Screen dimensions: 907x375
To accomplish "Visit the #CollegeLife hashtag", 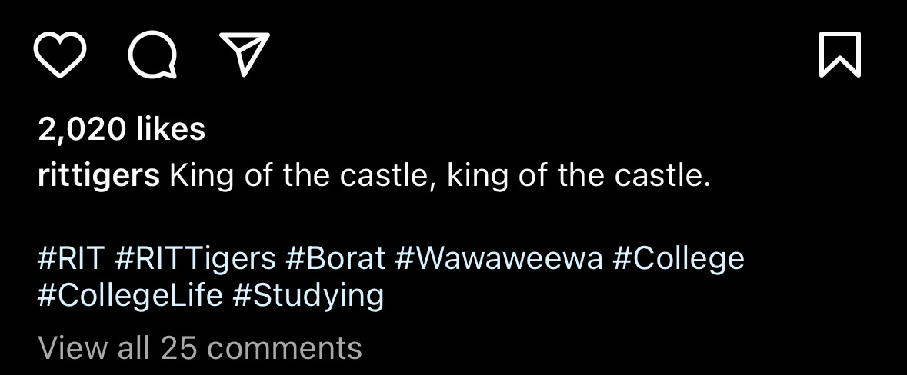I will [x=130, y=295].
